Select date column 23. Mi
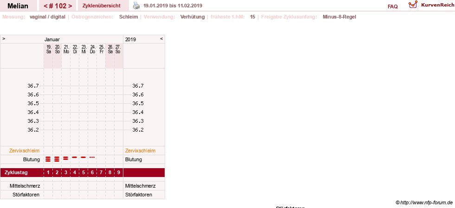 tap(83, 49)
